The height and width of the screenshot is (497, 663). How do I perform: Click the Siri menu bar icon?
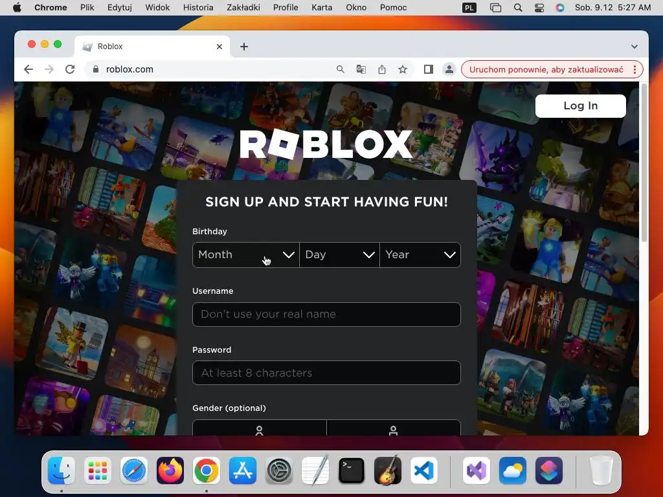560,8
